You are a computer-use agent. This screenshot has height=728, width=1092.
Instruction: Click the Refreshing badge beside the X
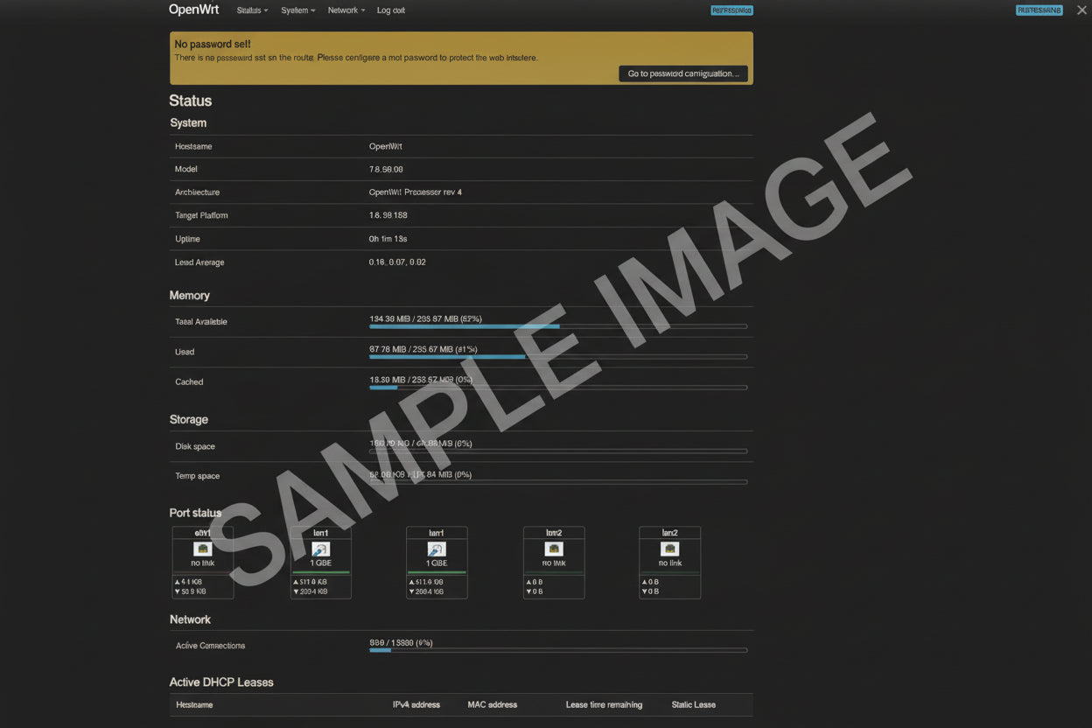point(1039,10)
